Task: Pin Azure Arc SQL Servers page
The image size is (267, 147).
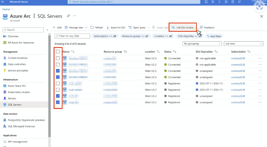Action: coord(68,16)
